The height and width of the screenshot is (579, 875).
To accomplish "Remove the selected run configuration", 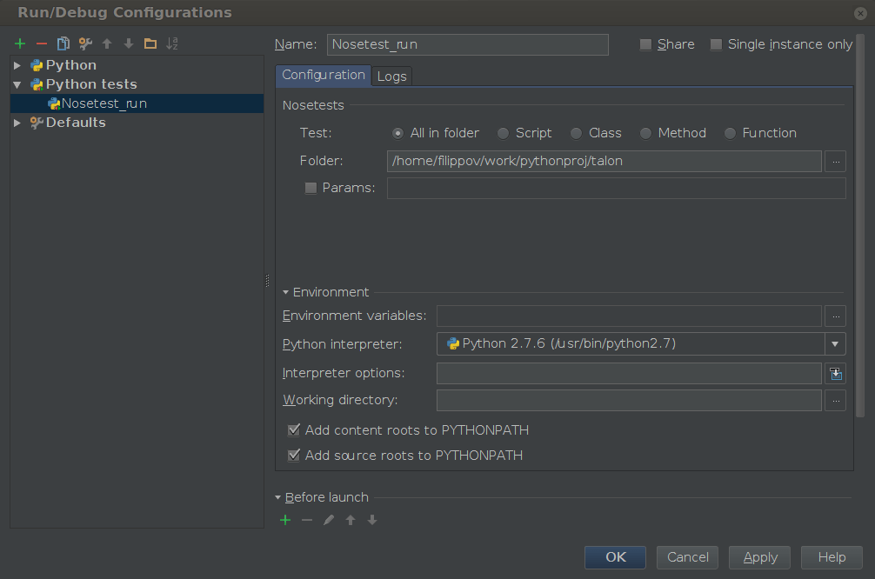I will pos(40,43).
